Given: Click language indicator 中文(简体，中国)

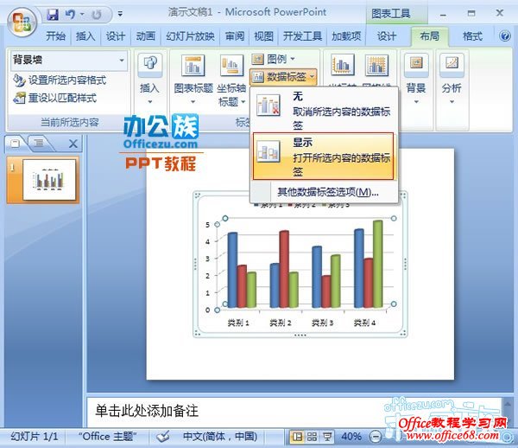Looking at the screenshot, I should [x=220, y=437].
